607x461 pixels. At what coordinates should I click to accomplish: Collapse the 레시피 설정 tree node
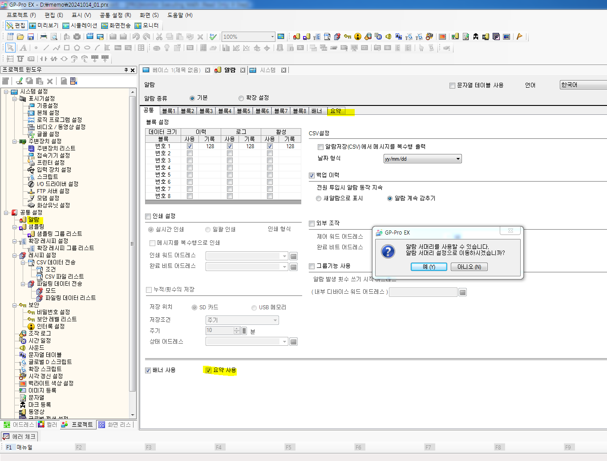click(14, 255)
